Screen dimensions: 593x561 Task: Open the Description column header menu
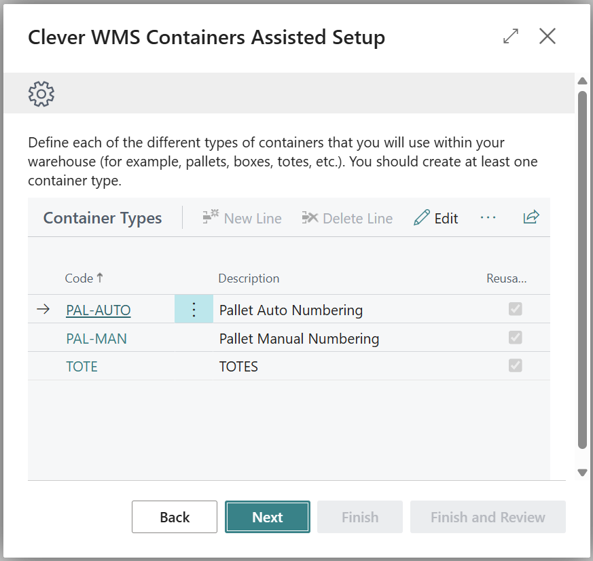click(249, 278)
